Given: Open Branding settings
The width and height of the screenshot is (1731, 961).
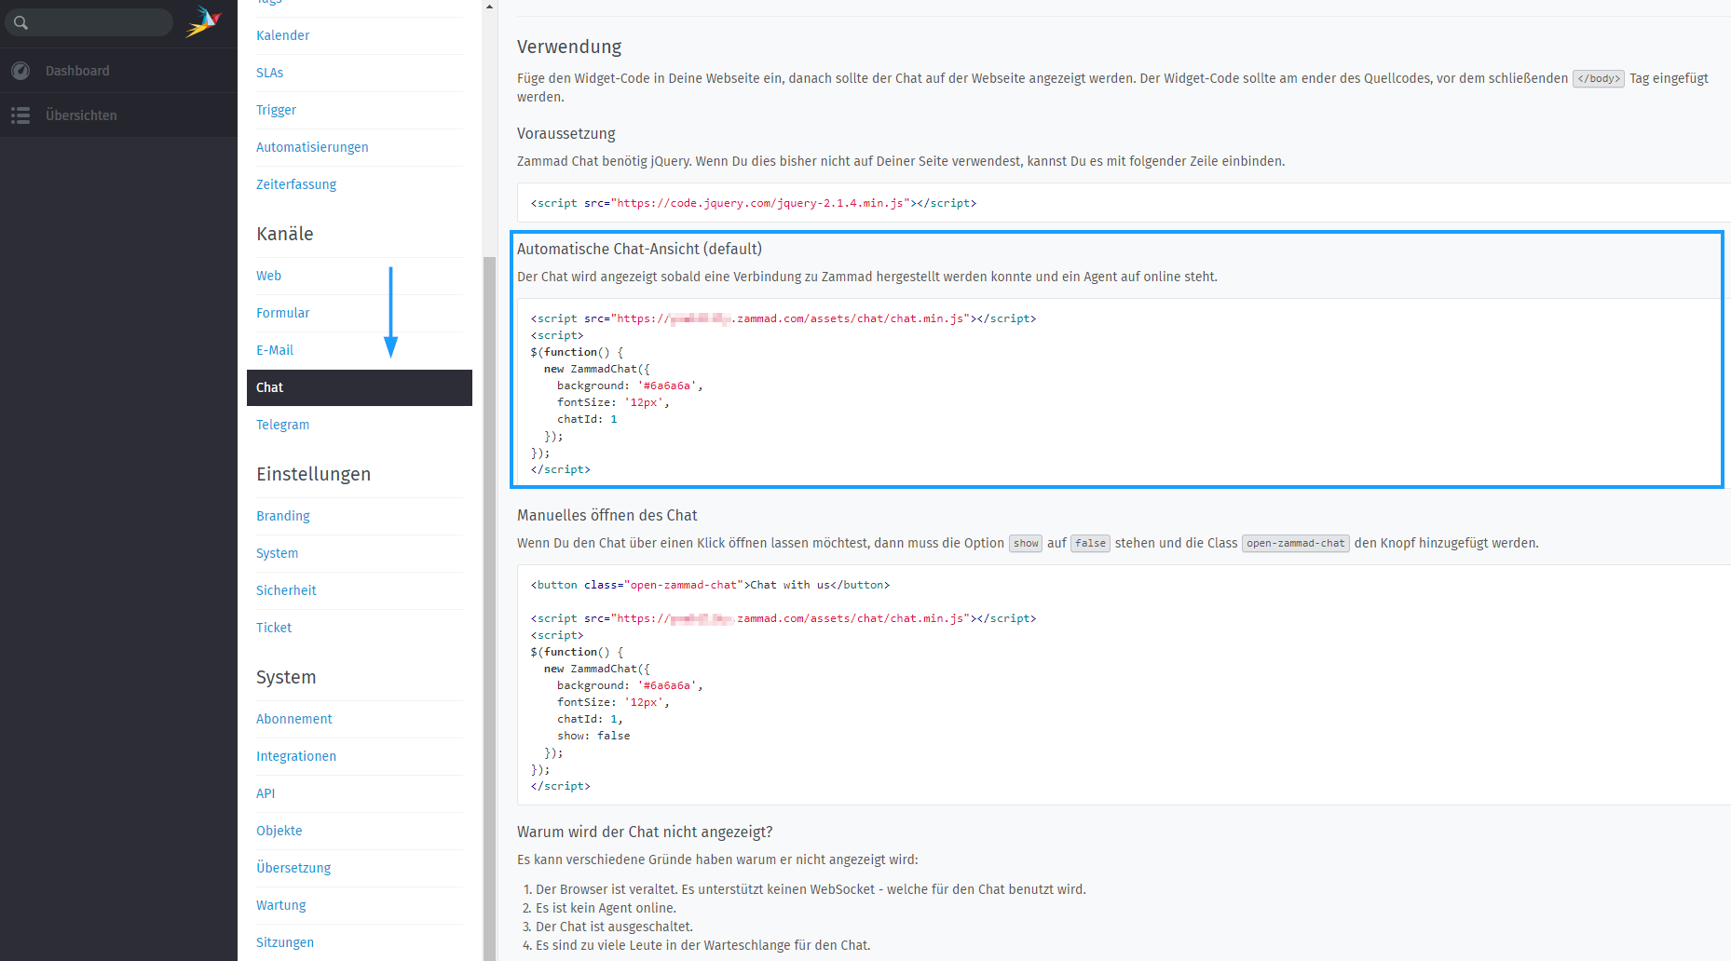Looking at the screenshot, I should 282,516.
